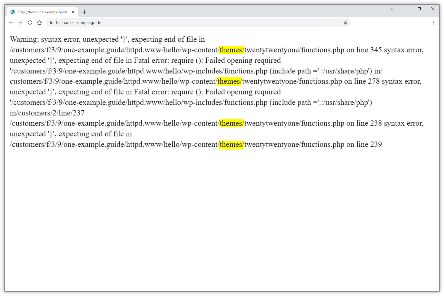Image resolution: width=444 pixels, height=296 pixels.
Task: Close the browser window
Action: (433, 9)
